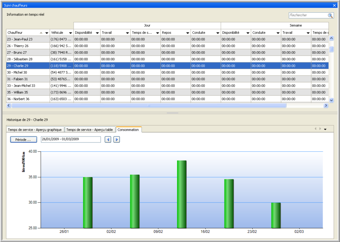Switch to Temps de service - Aperçu table tab
The image size is (340, 242).
pos(90,129)
